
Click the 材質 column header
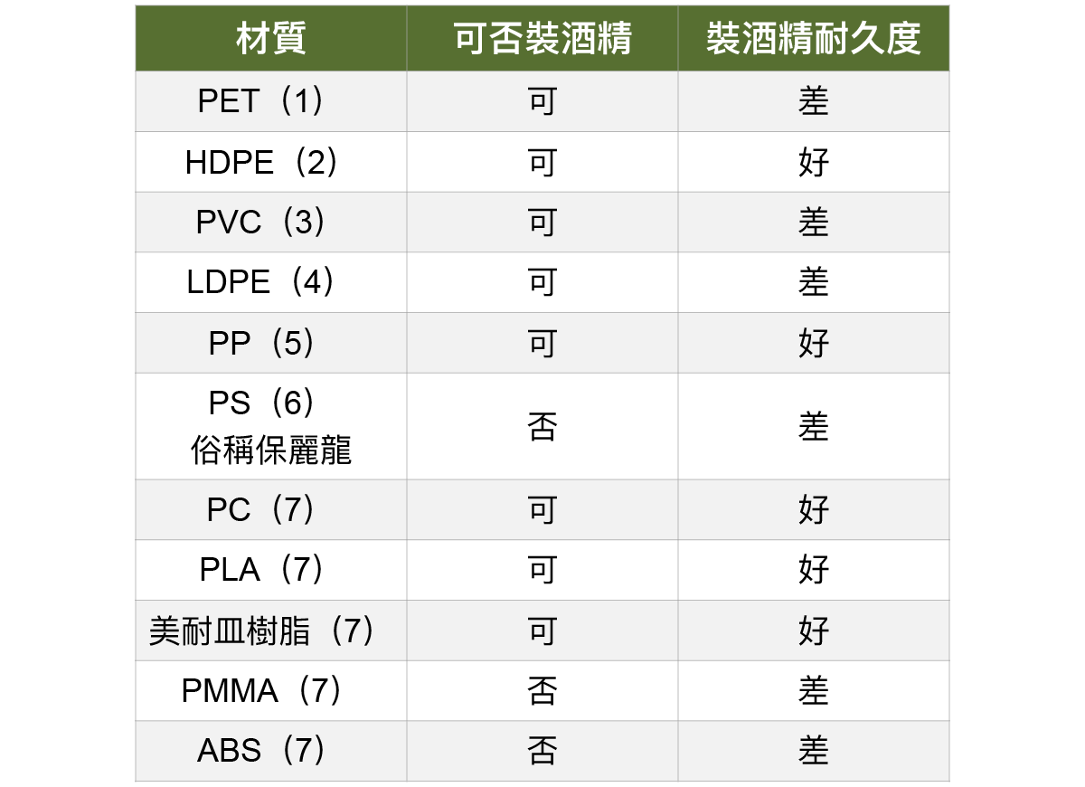pyautogui.click(x=271, y=38)
